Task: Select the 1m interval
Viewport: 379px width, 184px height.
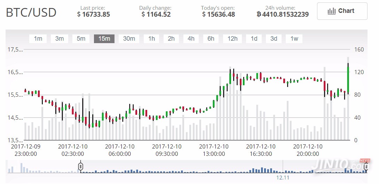Action: 38,39
